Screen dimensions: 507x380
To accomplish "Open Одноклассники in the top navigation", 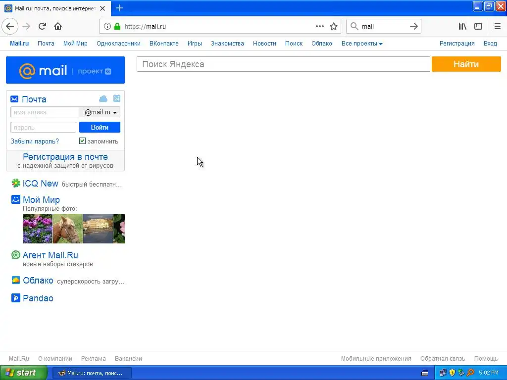I will 118,44.
